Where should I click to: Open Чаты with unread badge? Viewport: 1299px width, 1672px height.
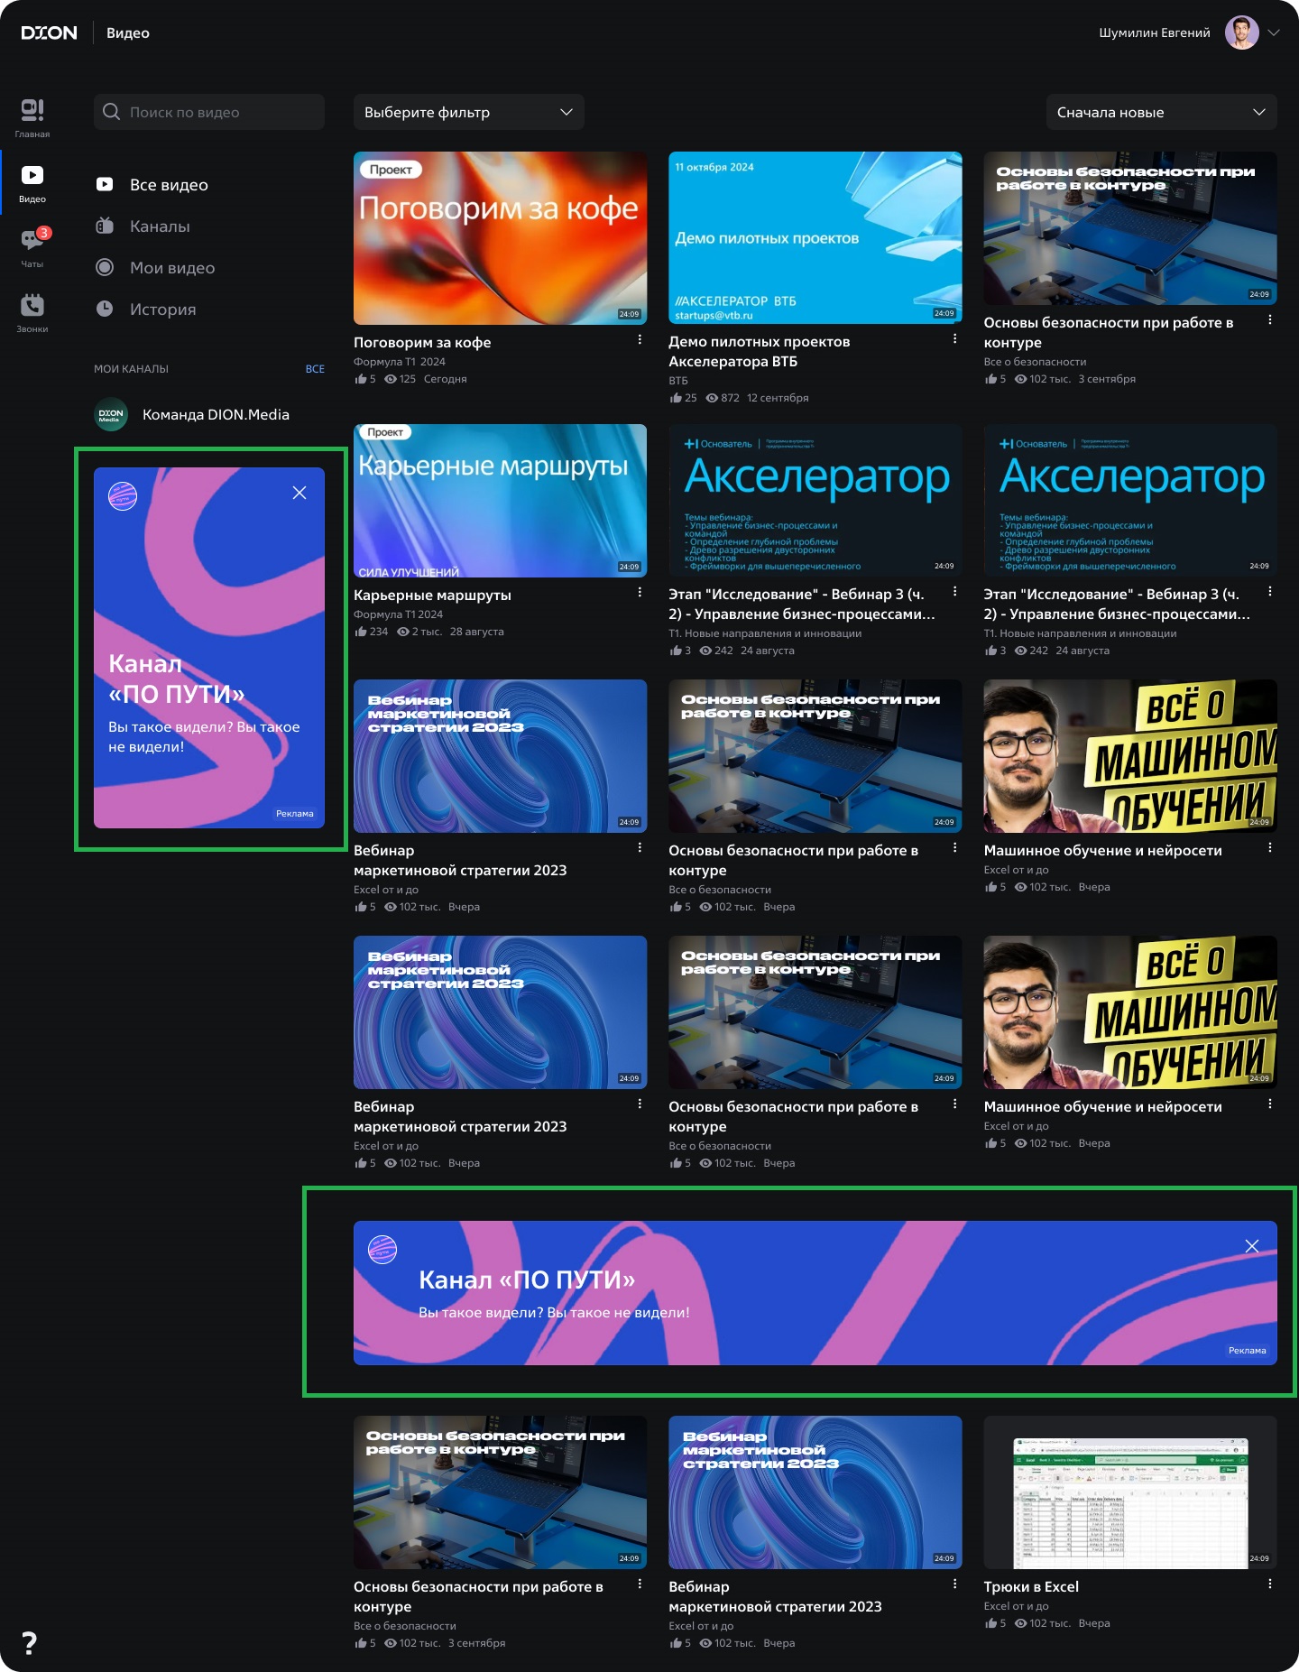pyautogui.click(x=32, y=248)
